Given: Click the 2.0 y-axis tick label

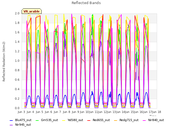Looking at the screenshot, I should tap(17, 14).
